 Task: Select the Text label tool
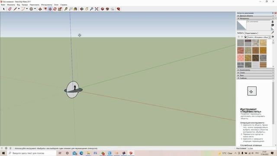[71, 9]
